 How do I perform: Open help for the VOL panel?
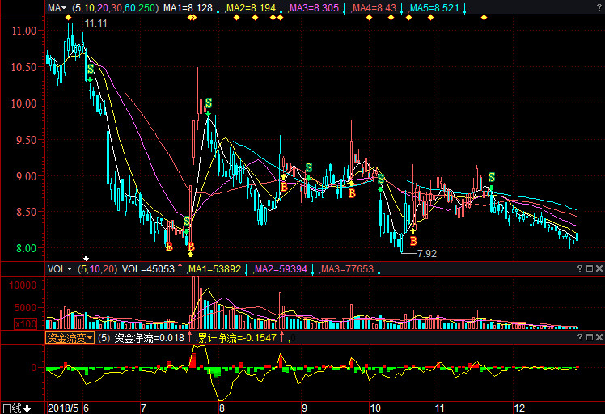pyautogui.click(x=578, y=268)
